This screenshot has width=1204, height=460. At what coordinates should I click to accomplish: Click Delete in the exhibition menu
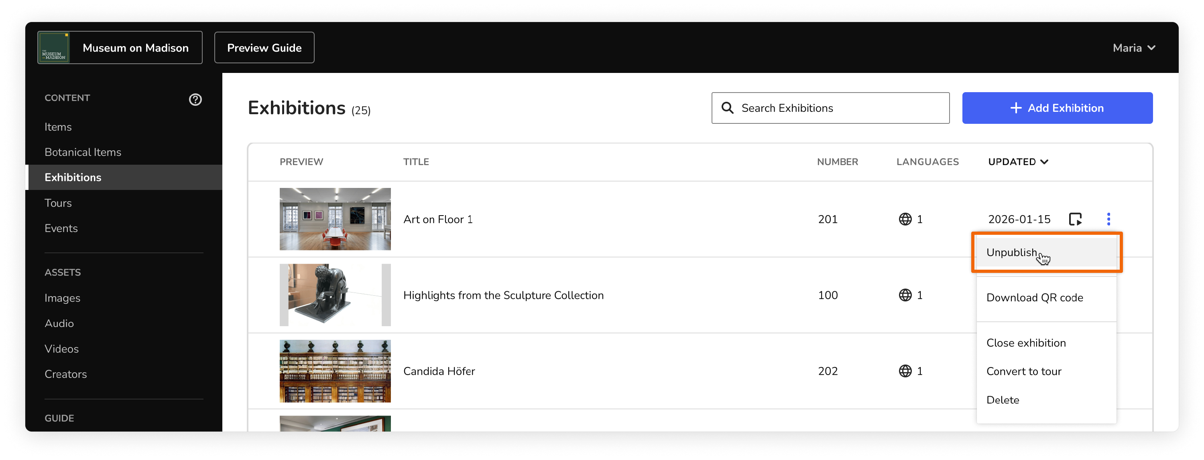[x=1003, y=400]
